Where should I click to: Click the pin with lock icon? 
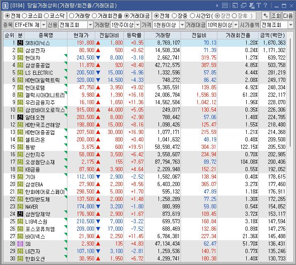click(252, 6)
